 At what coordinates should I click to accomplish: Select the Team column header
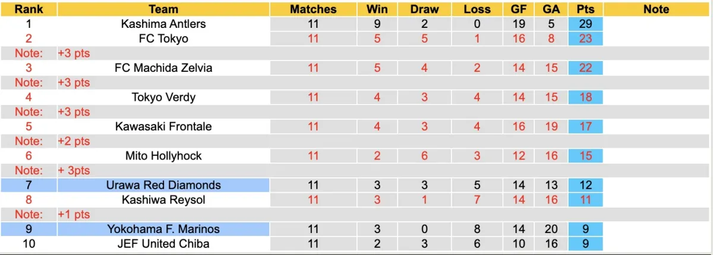tap(163, 9)
